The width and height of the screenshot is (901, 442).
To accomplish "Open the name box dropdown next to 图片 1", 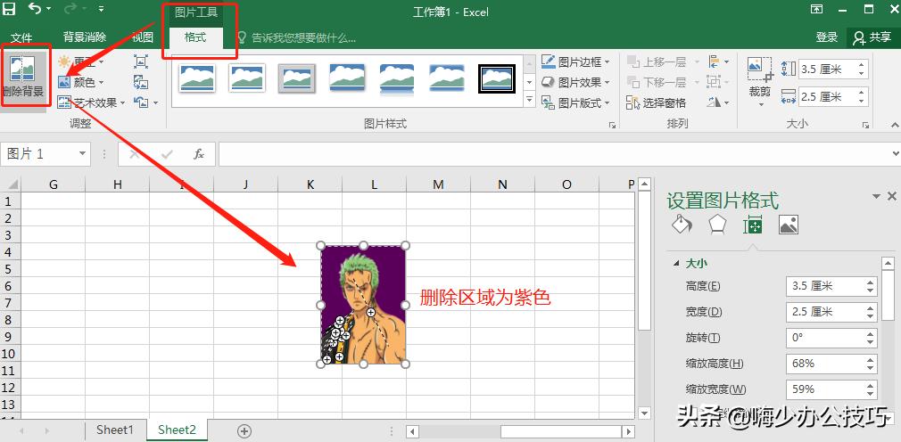I will click(x=82, y=154).
